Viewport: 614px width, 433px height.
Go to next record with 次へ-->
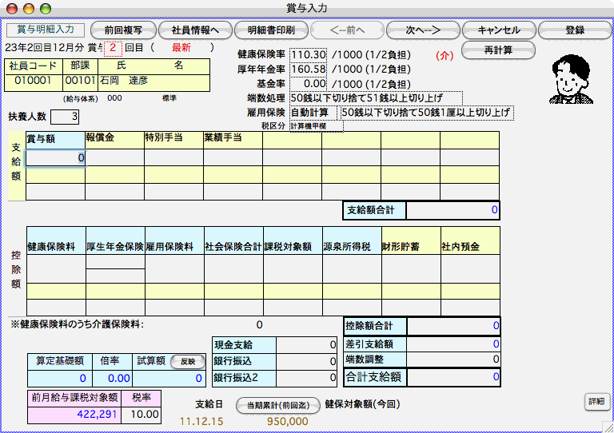423,30
